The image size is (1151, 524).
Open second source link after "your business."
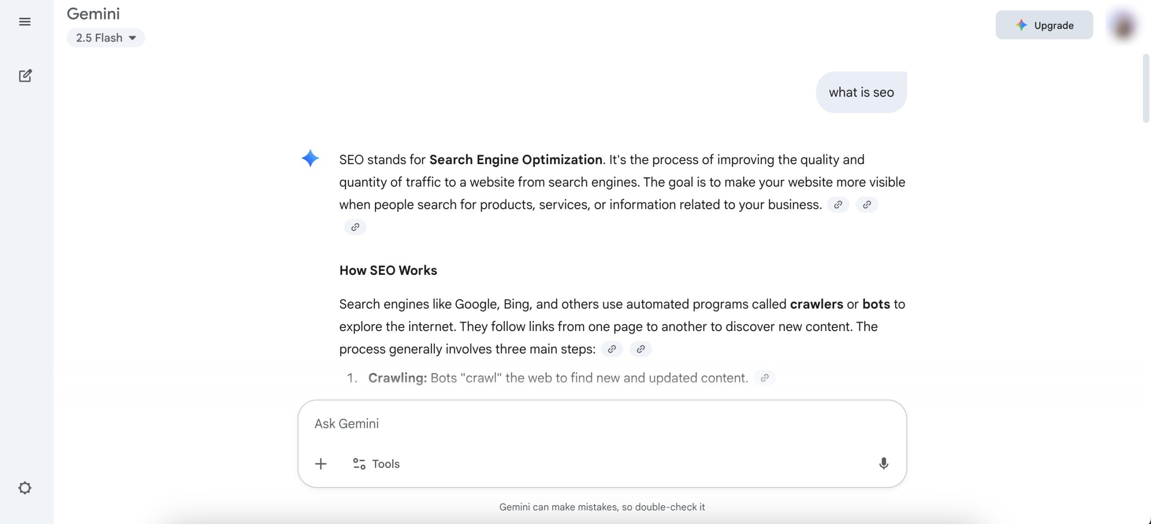pyautogui.click(x=867, y=205)
